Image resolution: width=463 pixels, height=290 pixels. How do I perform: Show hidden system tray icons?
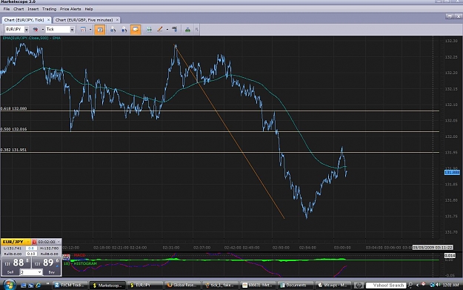(x=417, y=286)
